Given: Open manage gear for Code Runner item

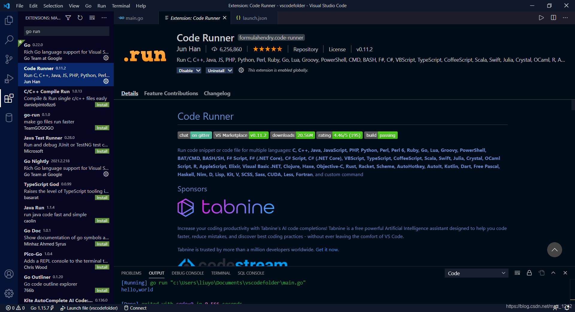Looking at the screenshot, I should (106, 81).
